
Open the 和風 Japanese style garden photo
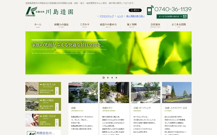point(83,93)
